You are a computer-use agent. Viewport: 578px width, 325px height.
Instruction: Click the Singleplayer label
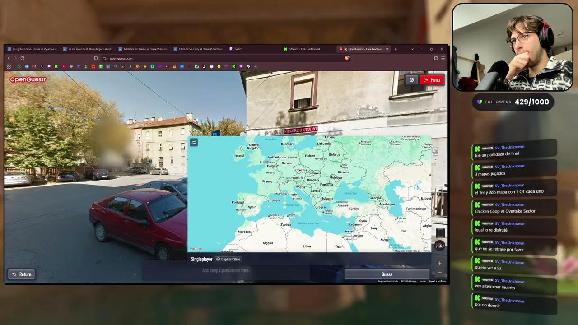(x=201, y=259)
